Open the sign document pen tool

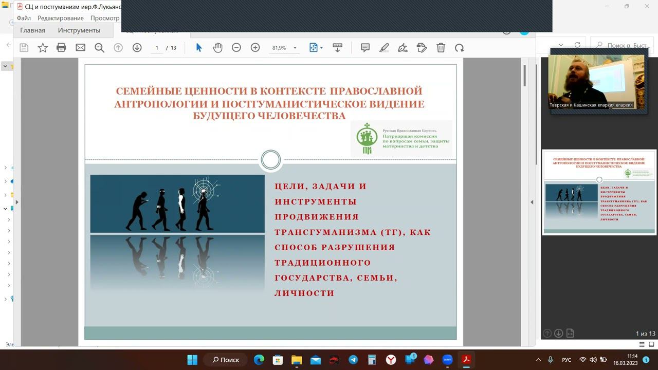403,48
